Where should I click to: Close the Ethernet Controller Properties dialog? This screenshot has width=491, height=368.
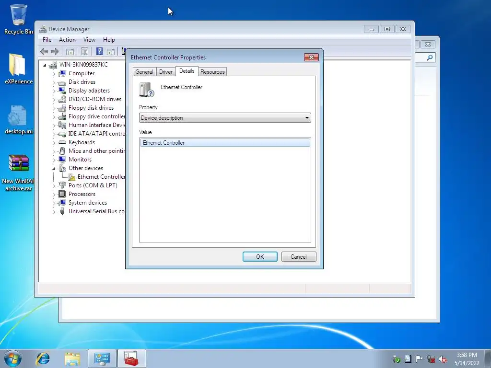311,57
